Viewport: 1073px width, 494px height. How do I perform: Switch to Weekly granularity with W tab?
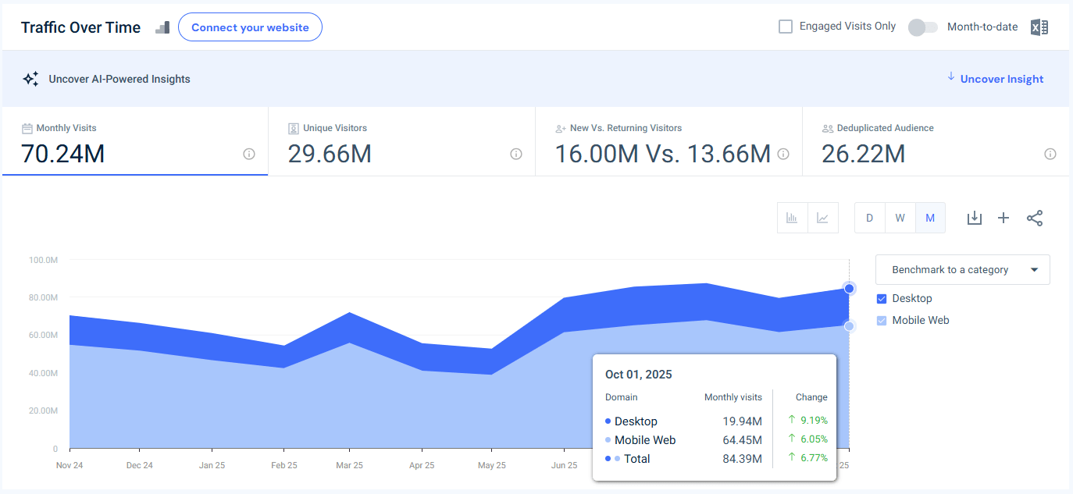click(x=900, y=218)
